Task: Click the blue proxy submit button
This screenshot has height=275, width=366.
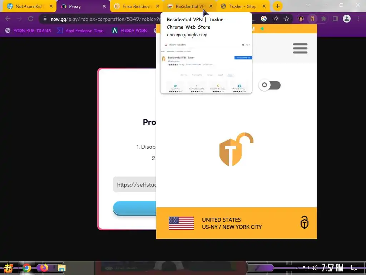Action: pos(135,208)
